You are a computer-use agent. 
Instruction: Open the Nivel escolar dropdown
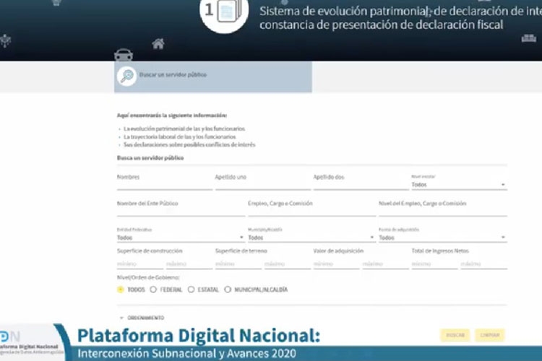click(459, 185)
